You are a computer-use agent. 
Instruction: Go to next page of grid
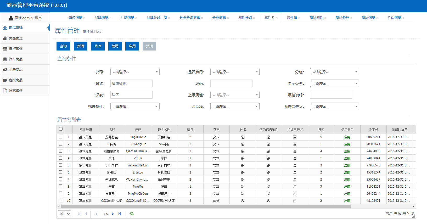pyautogui.click(x=113, y=214)
